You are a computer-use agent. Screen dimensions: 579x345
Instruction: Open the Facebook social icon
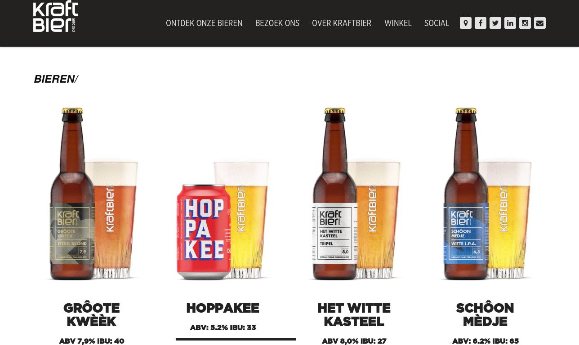481,23
